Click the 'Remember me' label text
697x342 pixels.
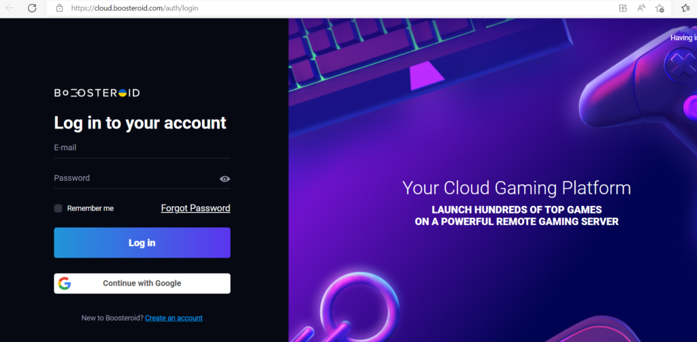(x=91, y=208)
